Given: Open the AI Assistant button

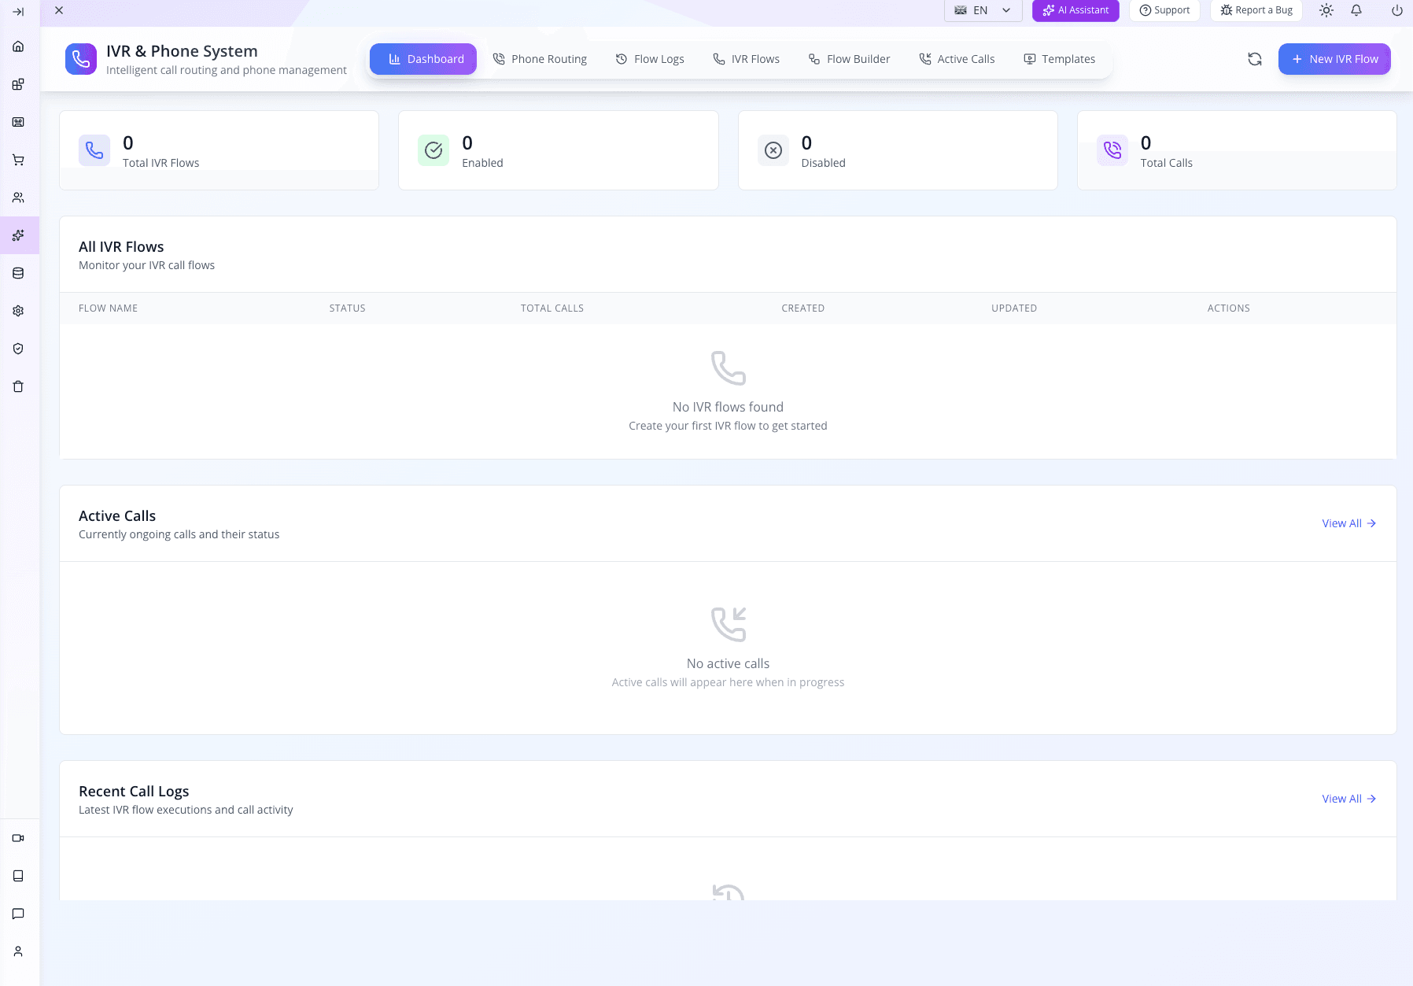Looking at the screenshot, I should click(1075, 10).
